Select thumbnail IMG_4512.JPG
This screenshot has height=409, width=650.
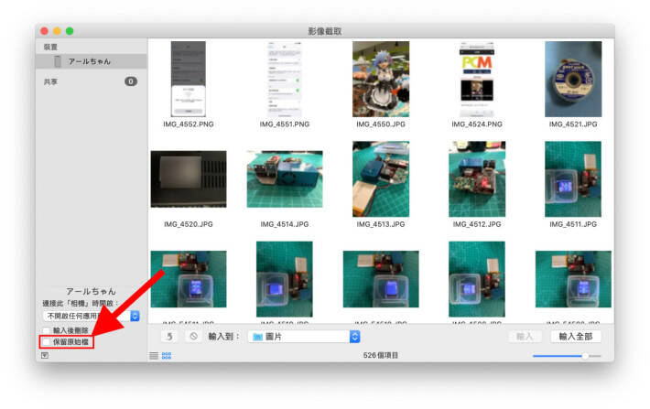pos(477,179)
